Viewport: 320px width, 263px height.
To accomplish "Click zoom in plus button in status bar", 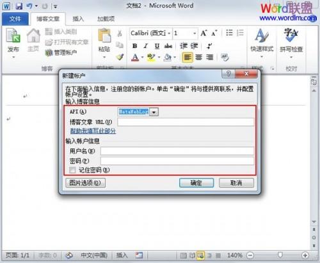I will click(x=305, y=255).
